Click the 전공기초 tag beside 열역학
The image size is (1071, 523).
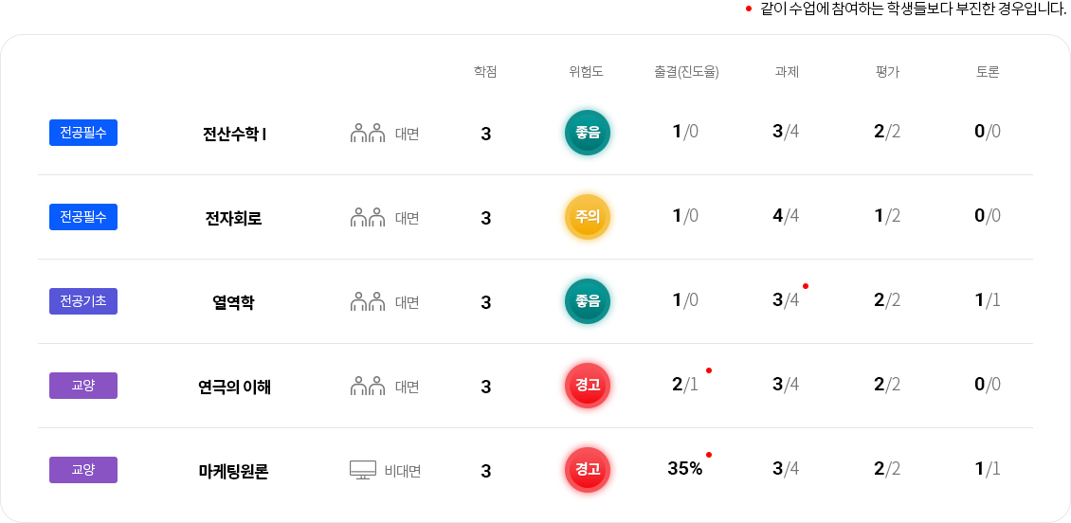point(83,301)
